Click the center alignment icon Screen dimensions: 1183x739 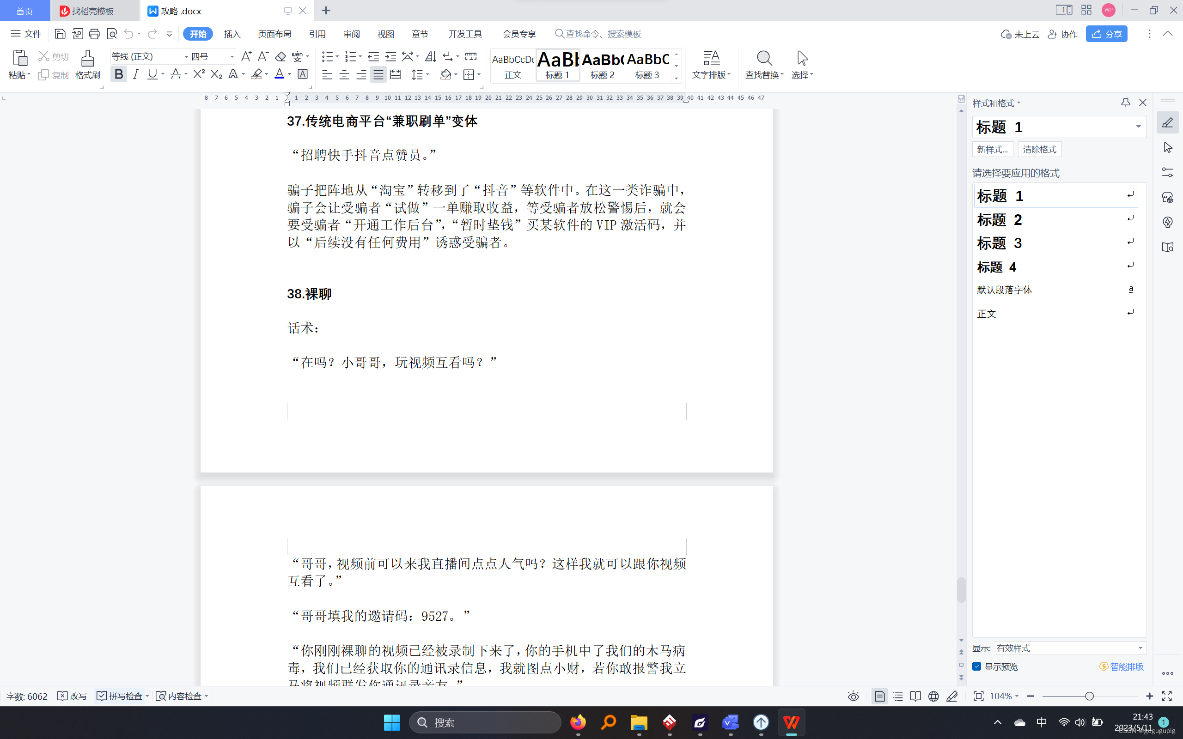tap(344, 75)
